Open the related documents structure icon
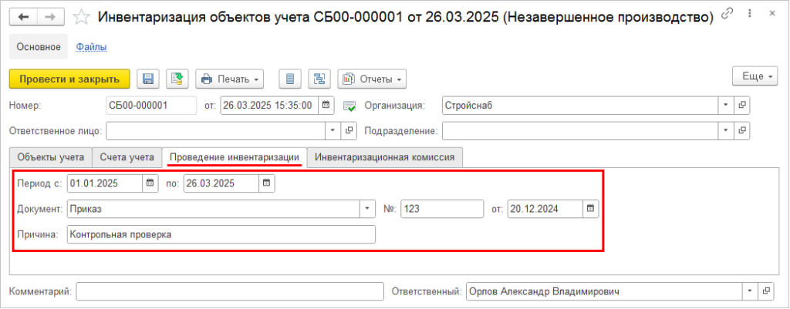Image resolution: width=790 pixels, height=309 pixels. pyautogui.click(x=319, y=79)
